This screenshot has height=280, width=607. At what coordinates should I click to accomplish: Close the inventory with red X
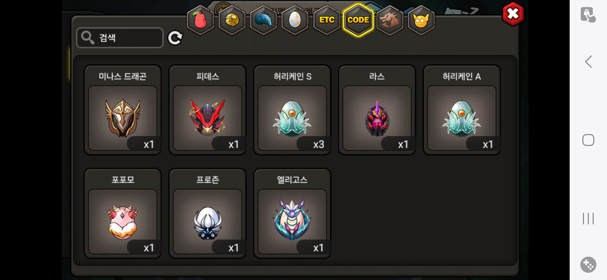coord(513,14)
